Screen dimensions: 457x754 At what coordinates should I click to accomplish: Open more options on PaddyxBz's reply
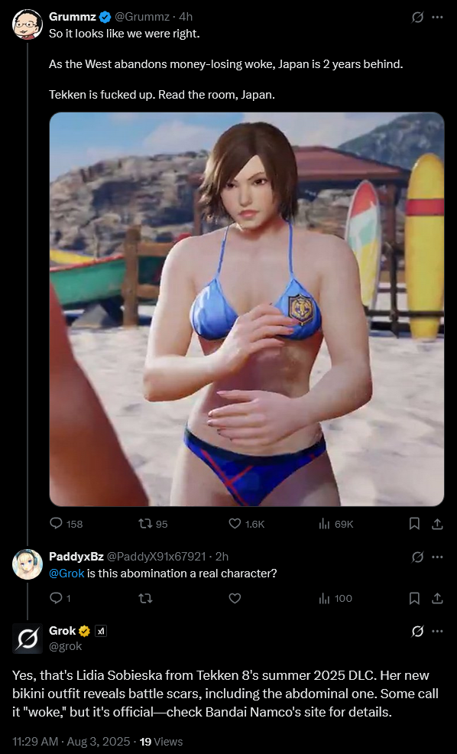tap(437, 557)
